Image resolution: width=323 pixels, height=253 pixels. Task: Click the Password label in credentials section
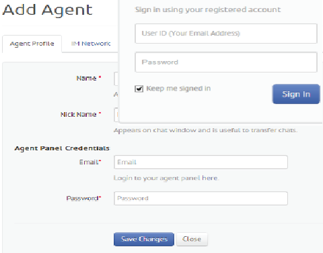click(83, 199)
